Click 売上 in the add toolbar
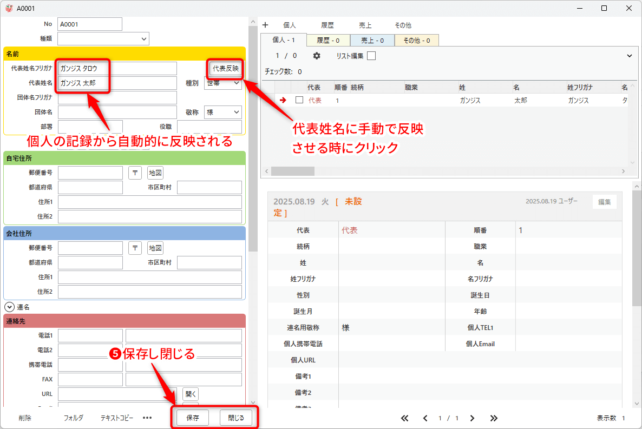 365,25
